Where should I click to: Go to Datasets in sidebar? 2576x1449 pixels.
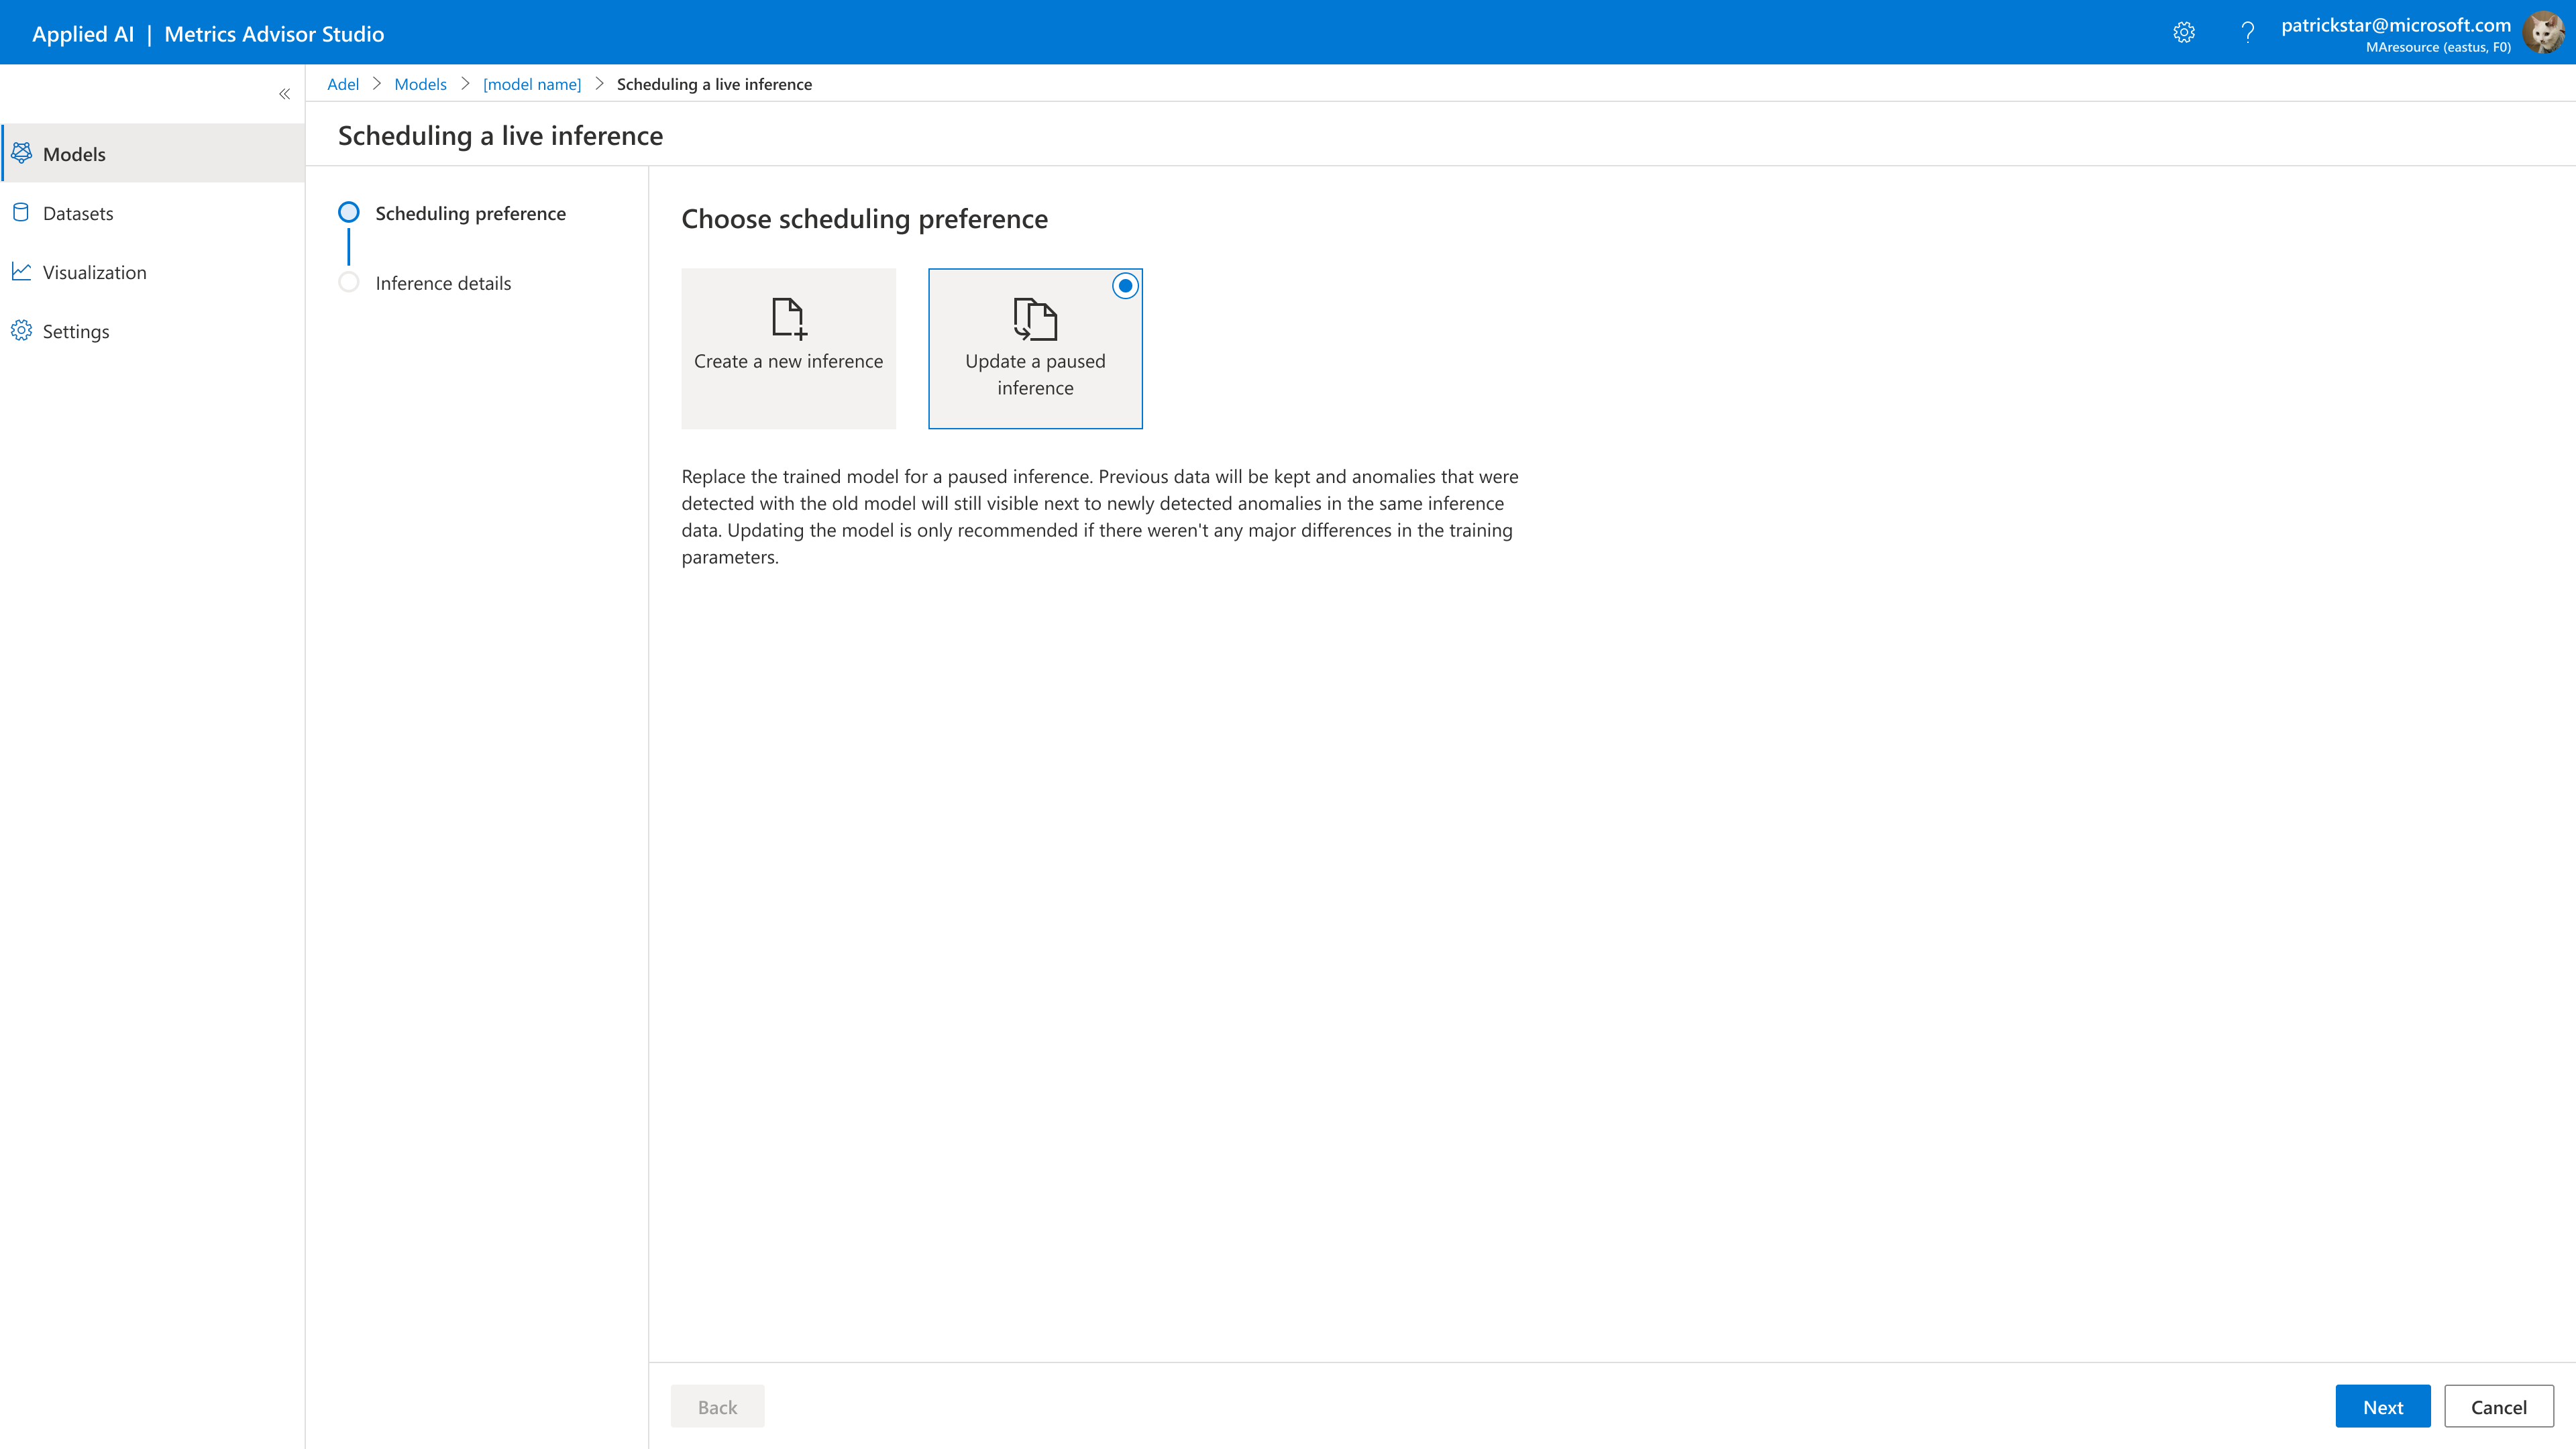pos(78,213)
